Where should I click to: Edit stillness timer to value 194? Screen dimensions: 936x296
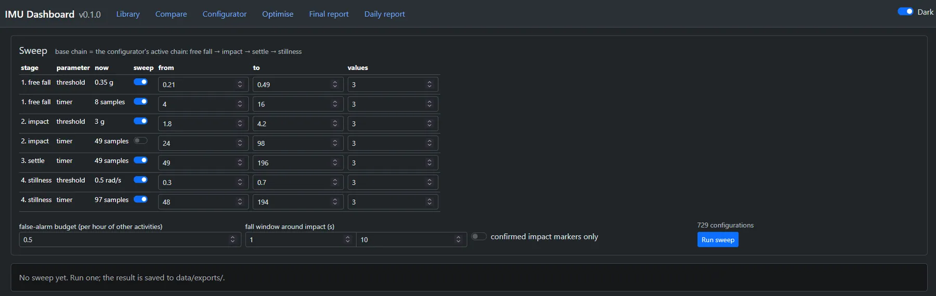click(298, 201)
